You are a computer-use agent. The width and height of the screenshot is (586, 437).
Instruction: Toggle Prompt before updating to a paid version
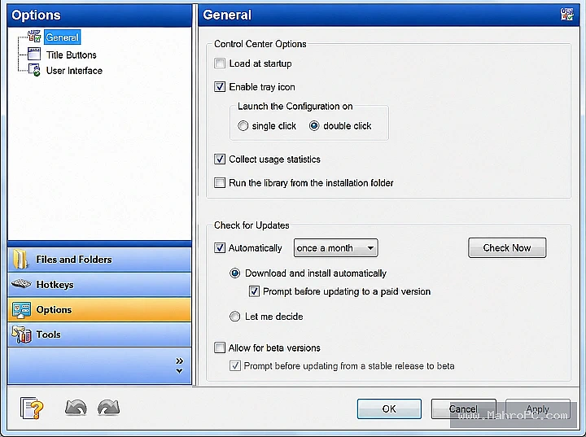(x=254, y=291)
